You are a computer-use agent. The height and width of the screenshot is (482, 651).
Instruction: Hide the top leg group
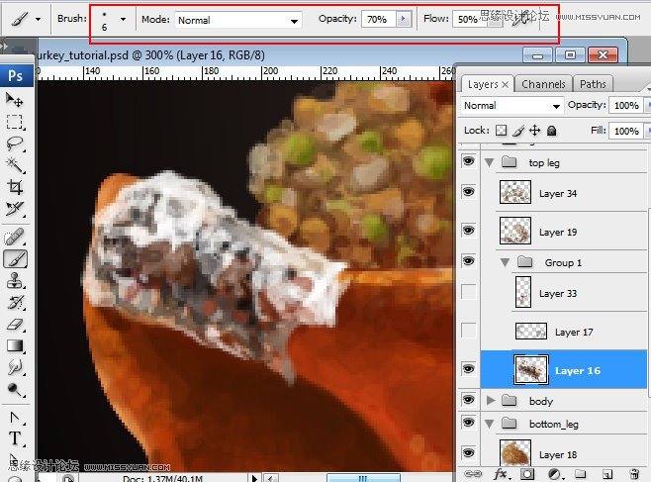click(x=469, y=160)
